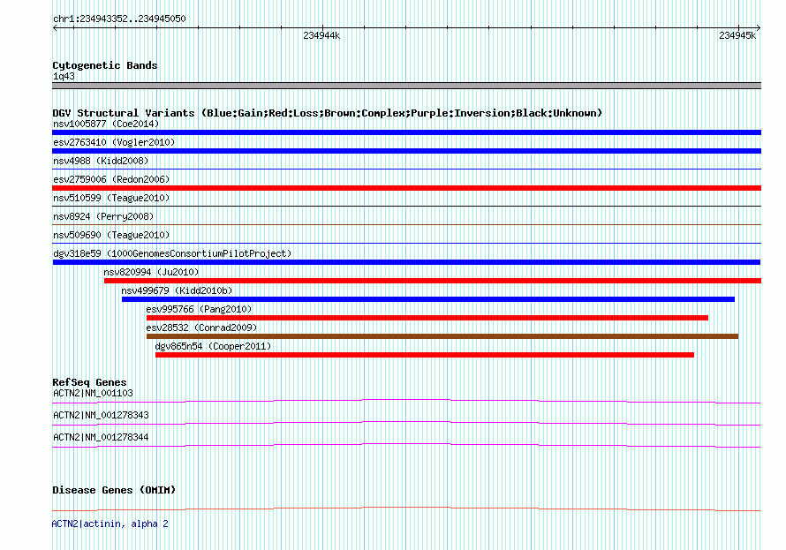
Task: Open the DGV Structural Variants track title
Action: click(327, 113)
